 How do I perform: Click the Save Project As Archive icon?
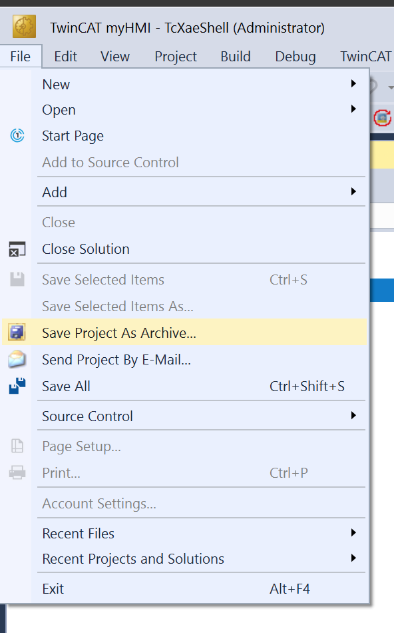[17, 332]
